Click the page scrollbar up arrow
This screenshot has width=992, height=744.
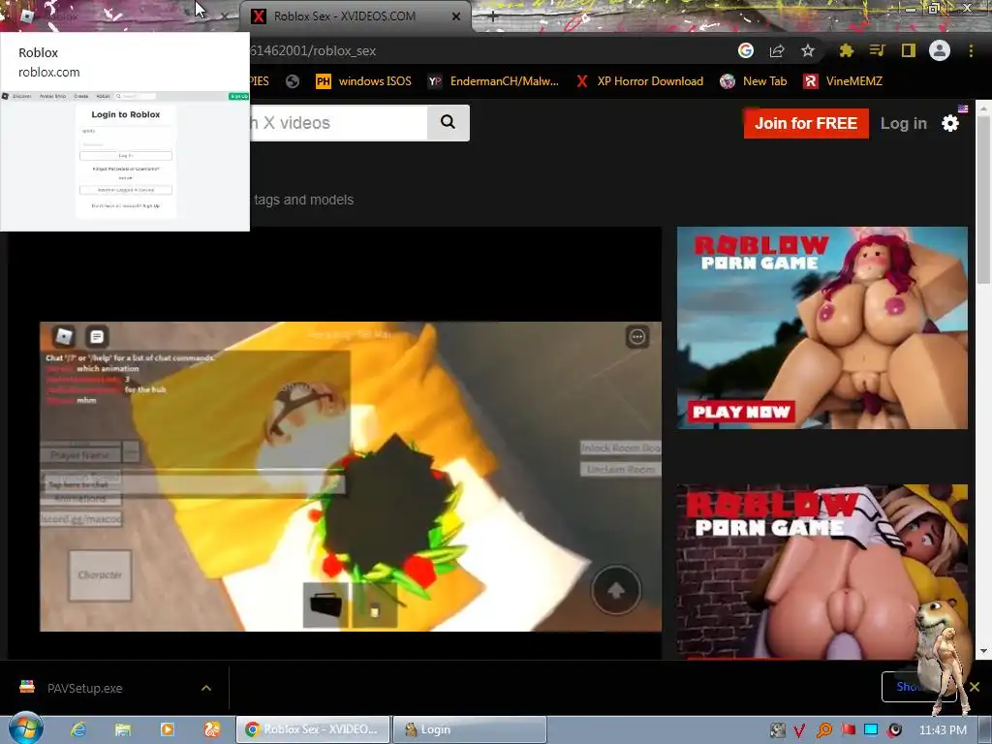coord(984,108)
